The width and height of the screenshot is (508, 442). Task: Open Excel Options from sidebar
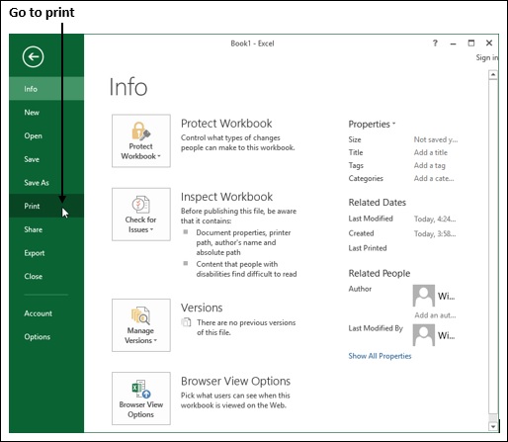[46, 337]
